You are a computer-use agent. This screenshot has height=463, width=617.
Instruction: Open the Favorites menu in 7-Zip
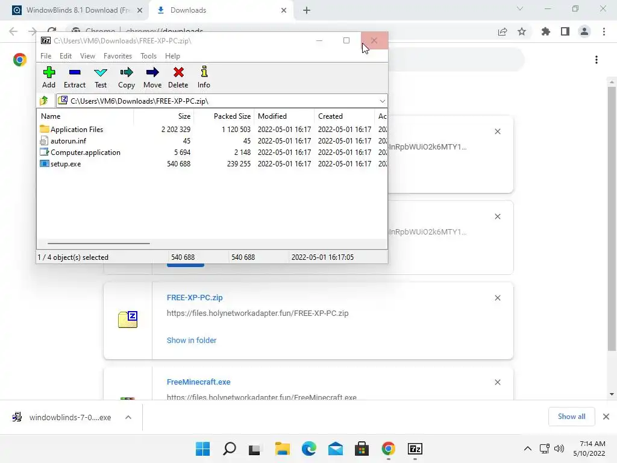click(117, 56)
